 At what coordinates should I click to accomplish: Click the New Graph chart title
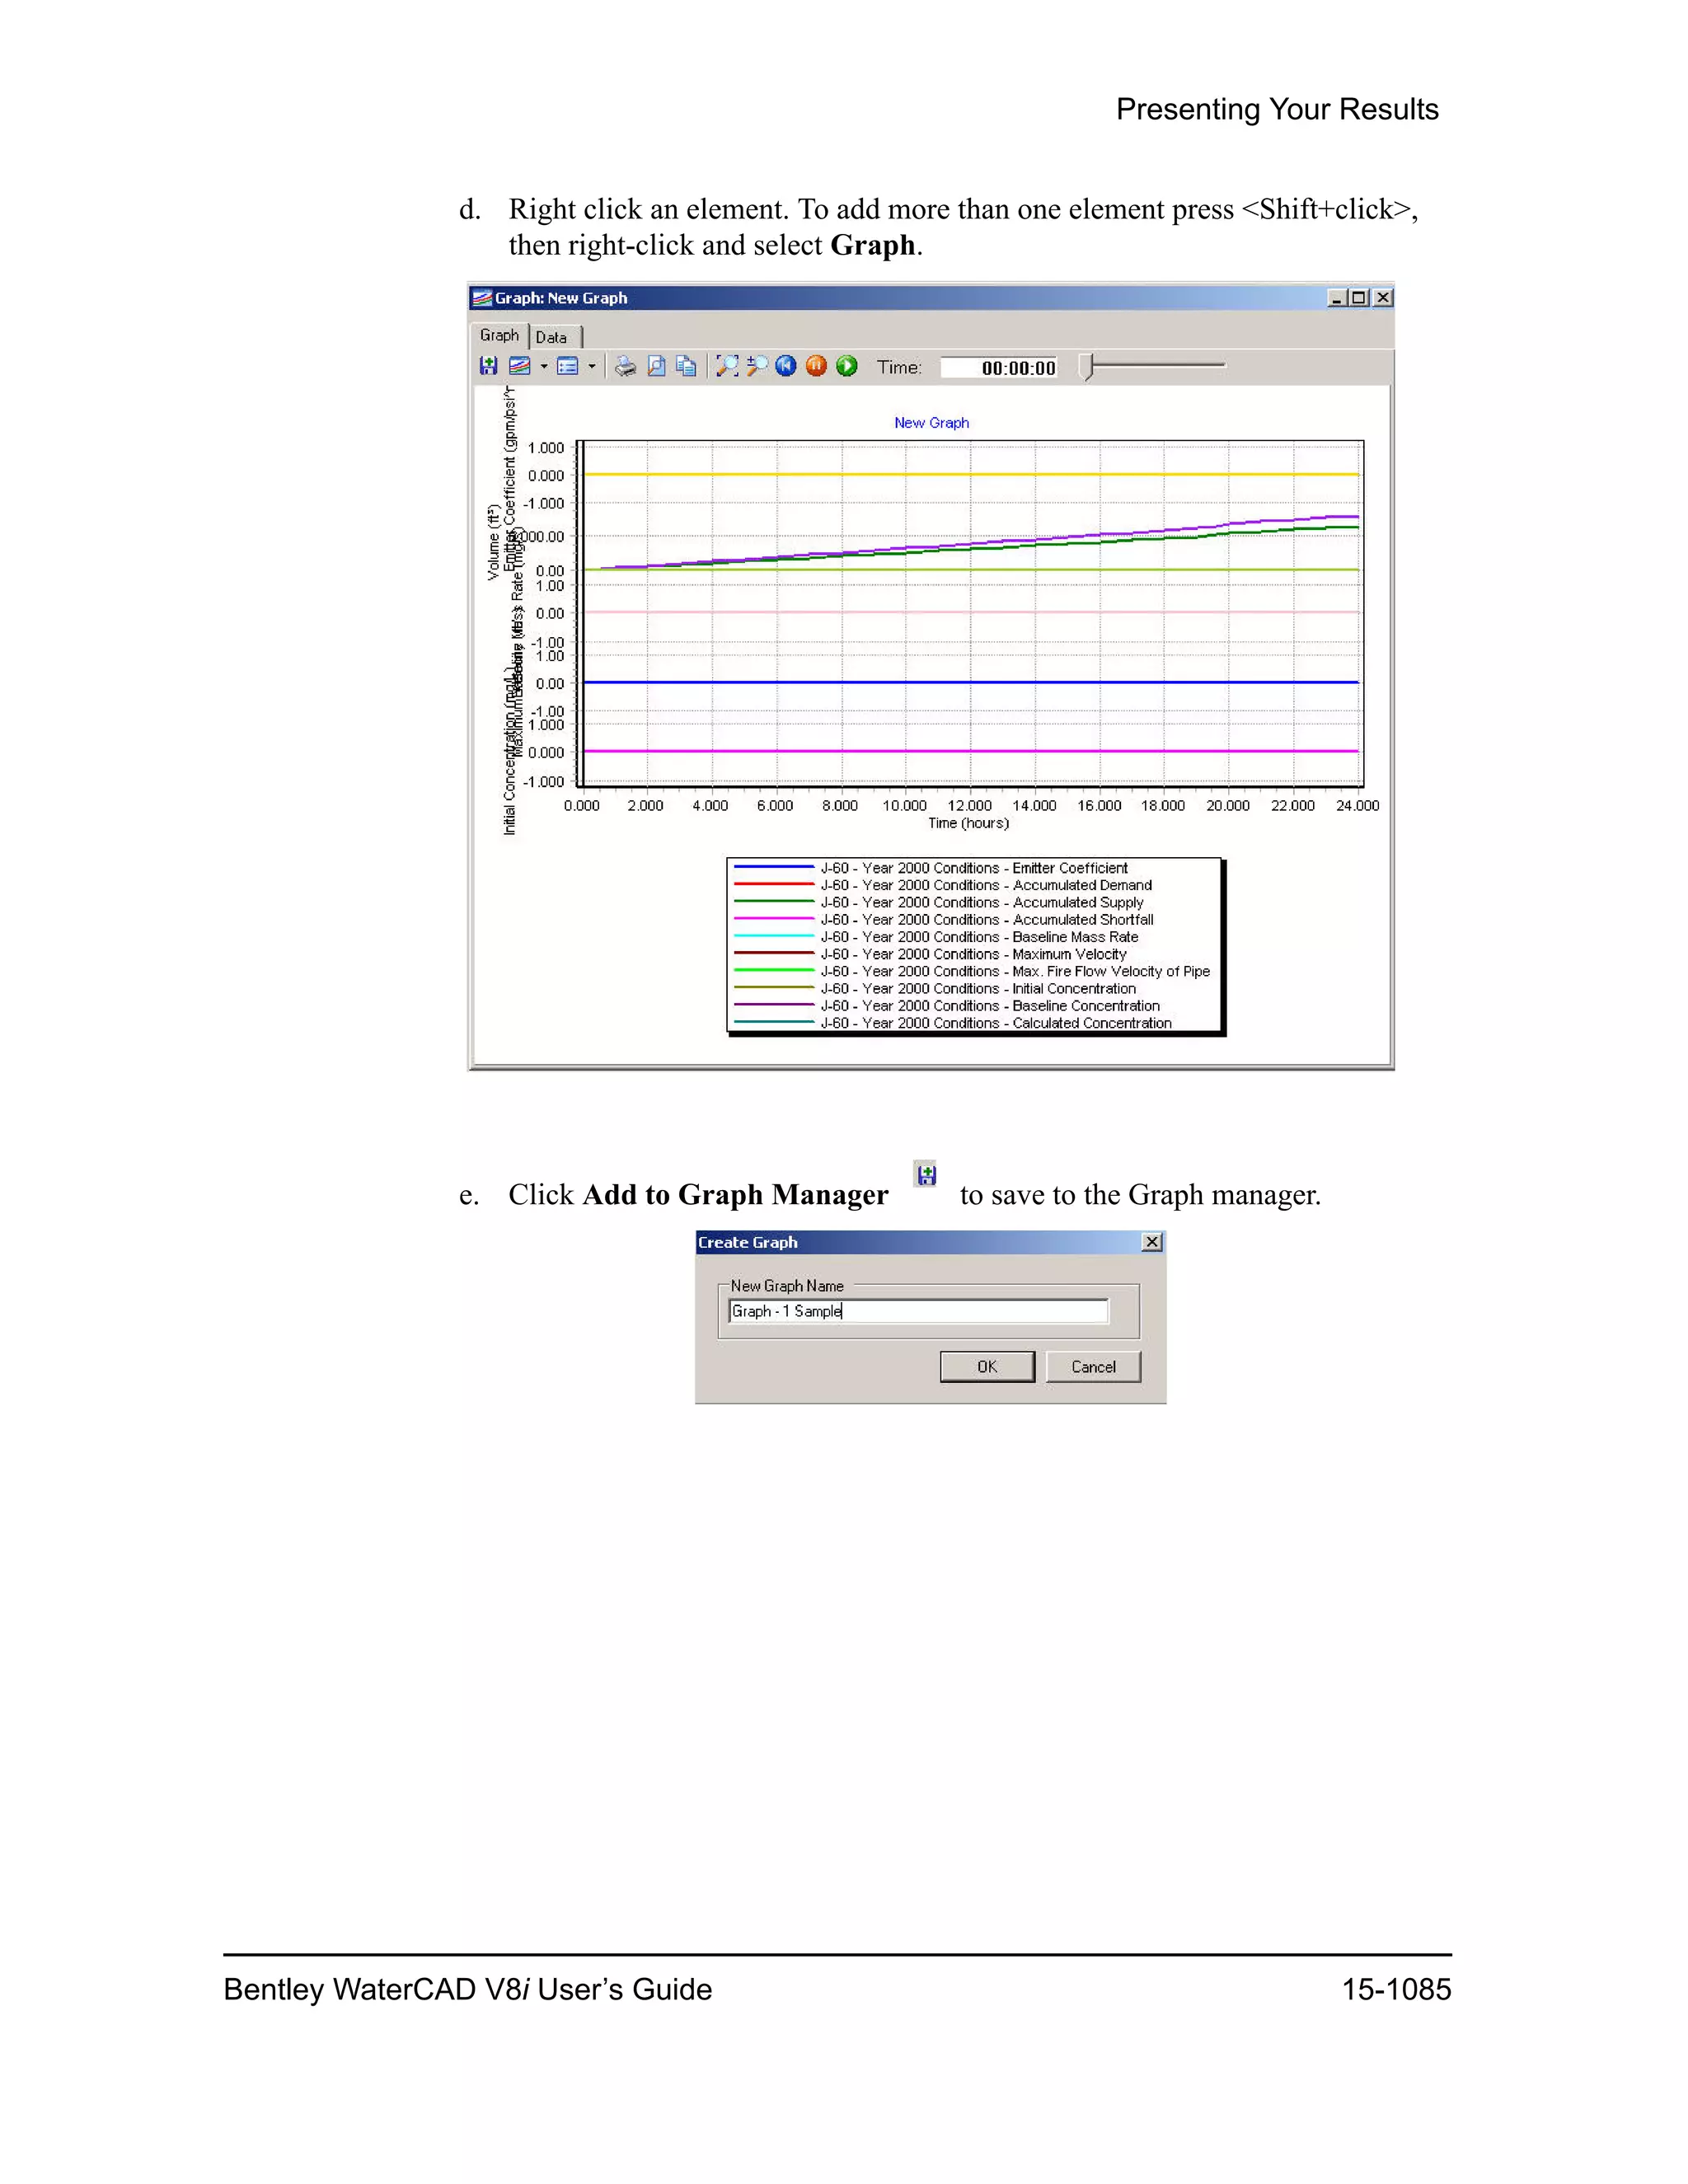pyautogui.click(x=931, y=423)
